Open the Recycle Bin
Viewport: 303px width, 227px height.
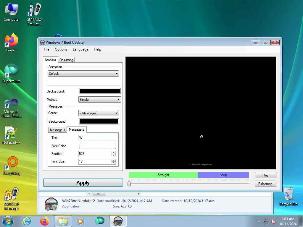pos(288,197)
